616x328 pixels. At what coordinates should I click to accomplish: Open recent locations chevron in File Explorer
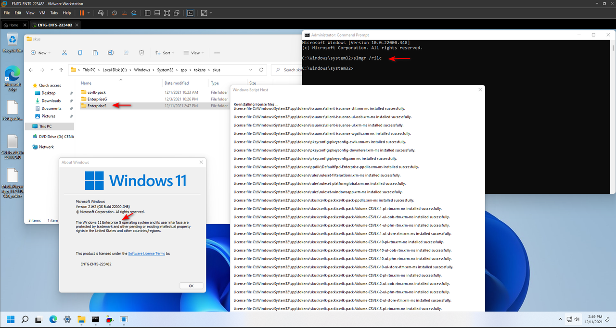point(52,70)
